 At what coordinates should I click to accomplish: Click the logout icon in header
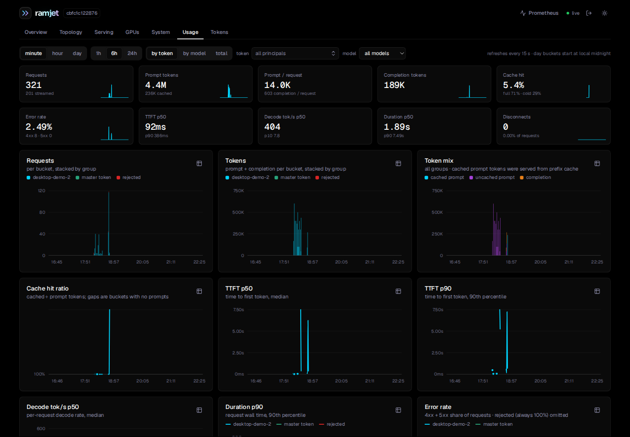pos(589,13)
